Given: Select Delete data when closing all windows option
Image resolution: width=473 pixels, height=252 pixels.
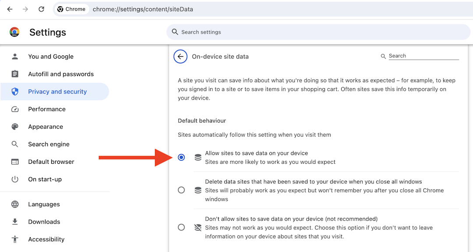Looking at the screenshot, I should tap(181, 190).
